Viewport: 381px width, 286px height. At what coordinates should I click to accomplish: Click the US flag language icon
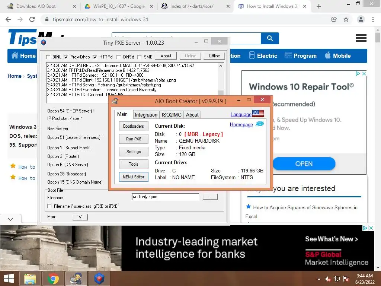(x=258, y=113)
